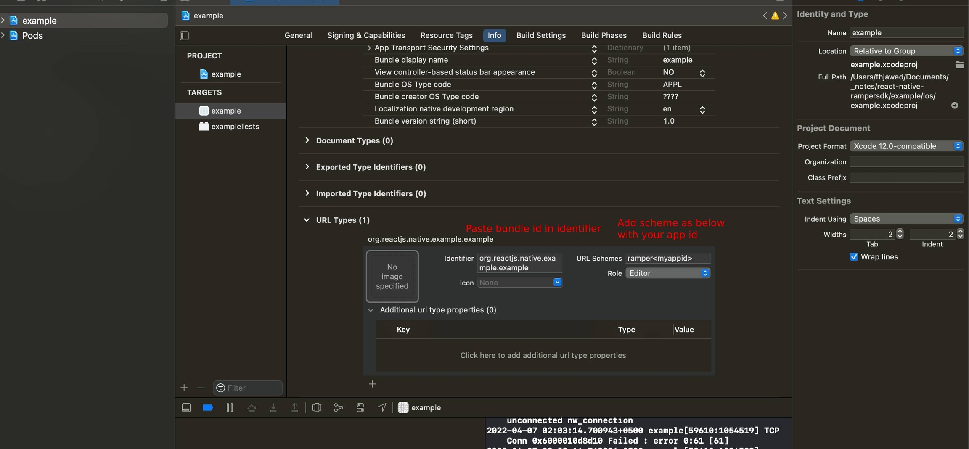Select the example target

click(230, 111)
